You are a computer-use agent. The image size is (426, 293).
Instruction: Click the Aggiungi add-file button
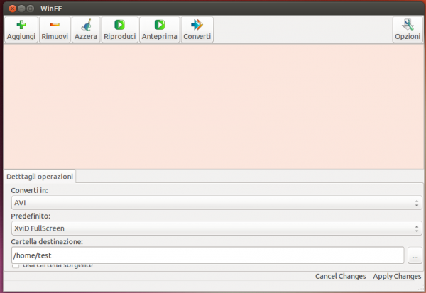point(21,30)
